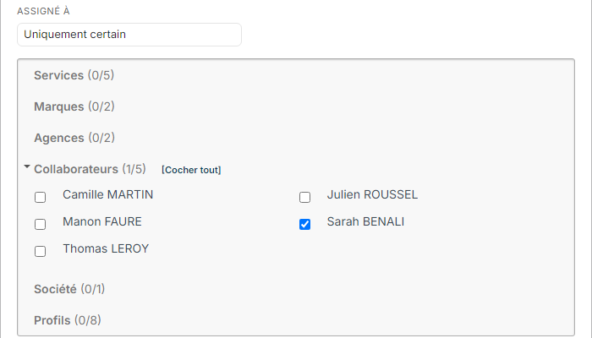Expand the Société (0/1) section
This screenshot has width=592, height=338.
[x=69, y=289]
